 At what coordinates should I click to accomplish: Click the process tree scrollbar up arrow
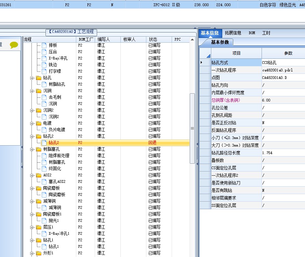[192, 39]
